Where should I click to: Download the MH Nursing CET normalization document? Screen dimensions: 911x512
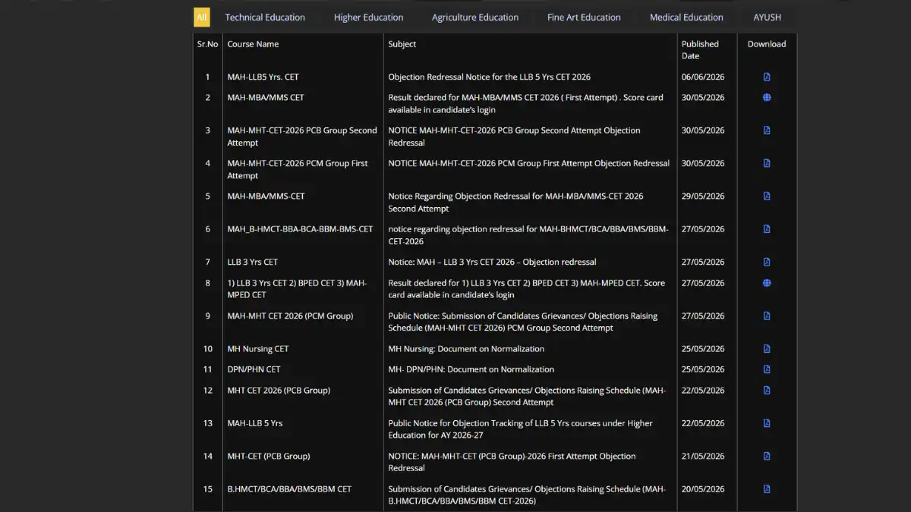click(767, 349)
